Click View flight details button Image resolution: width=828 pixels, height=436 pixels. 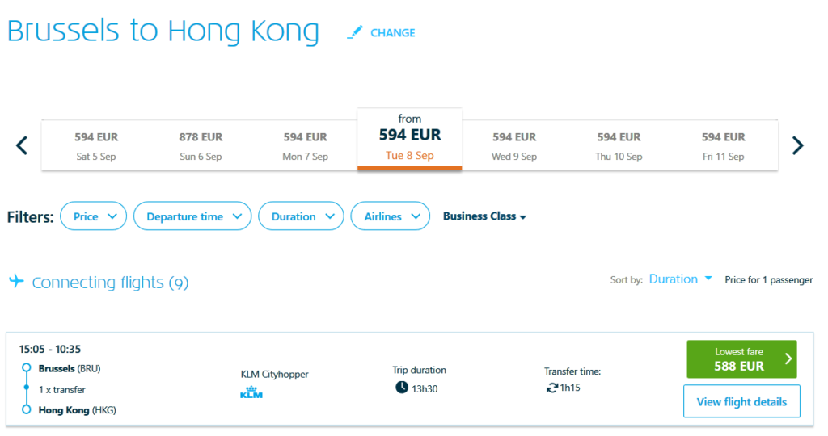[x=741, y=401]
